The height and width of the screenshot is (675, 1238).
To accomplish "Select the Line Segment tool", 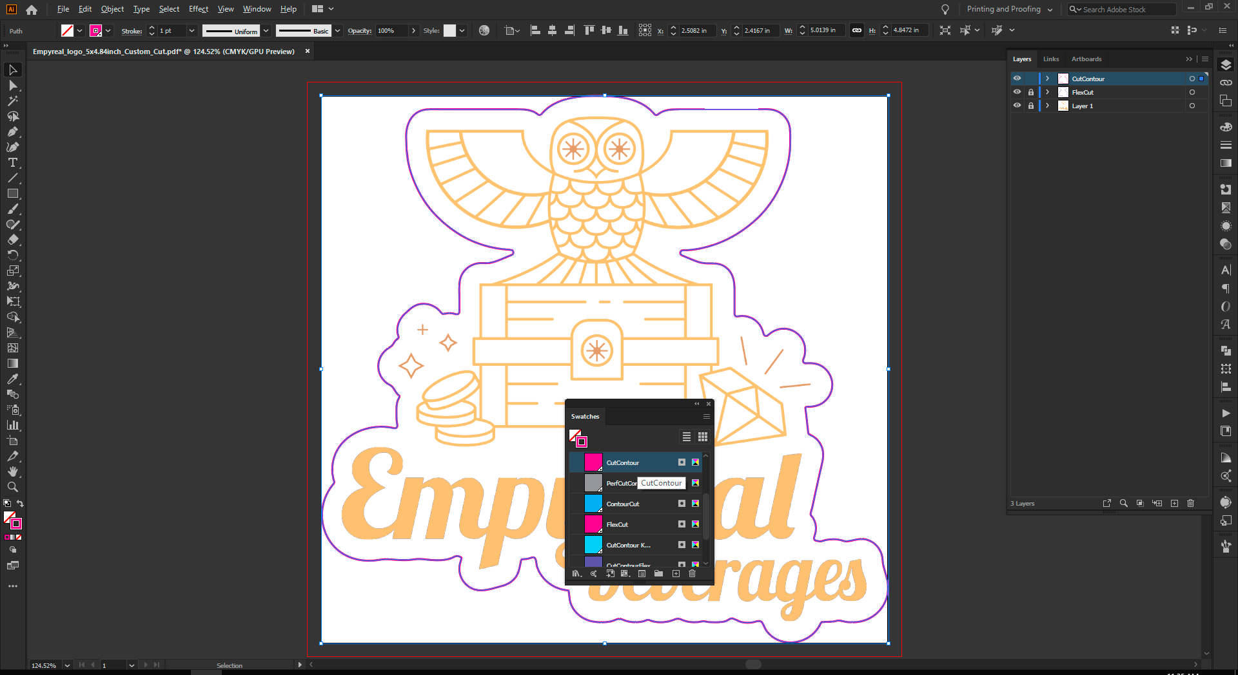I will 13,178.
